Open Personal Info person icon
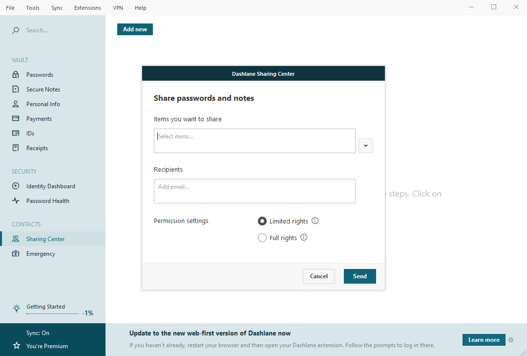527x356 pixels. (x=16, y=104)
